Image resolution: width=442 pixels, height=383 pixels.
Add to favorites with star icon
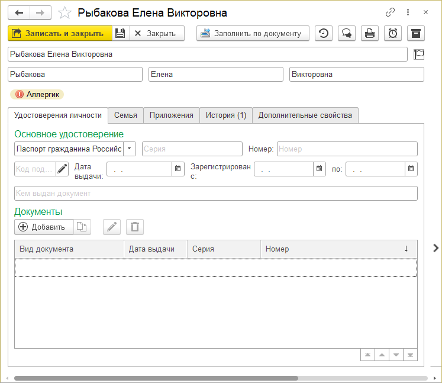pyautogui.click(x=66, y=12)
